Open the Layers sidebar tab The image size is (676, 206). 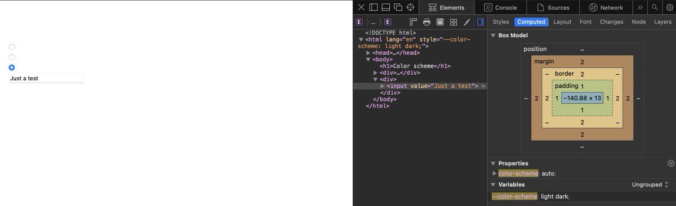(x=663, y=22)
